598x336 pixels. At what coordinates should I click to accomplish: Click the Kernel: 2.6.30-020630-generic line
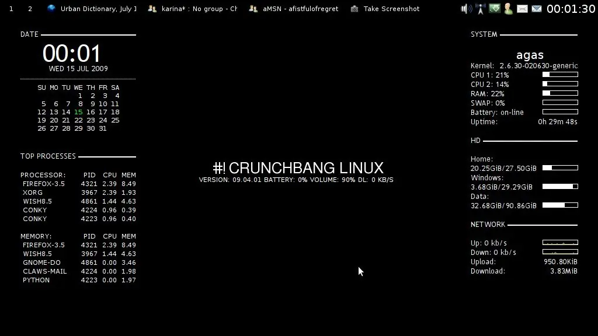point(524,66)
